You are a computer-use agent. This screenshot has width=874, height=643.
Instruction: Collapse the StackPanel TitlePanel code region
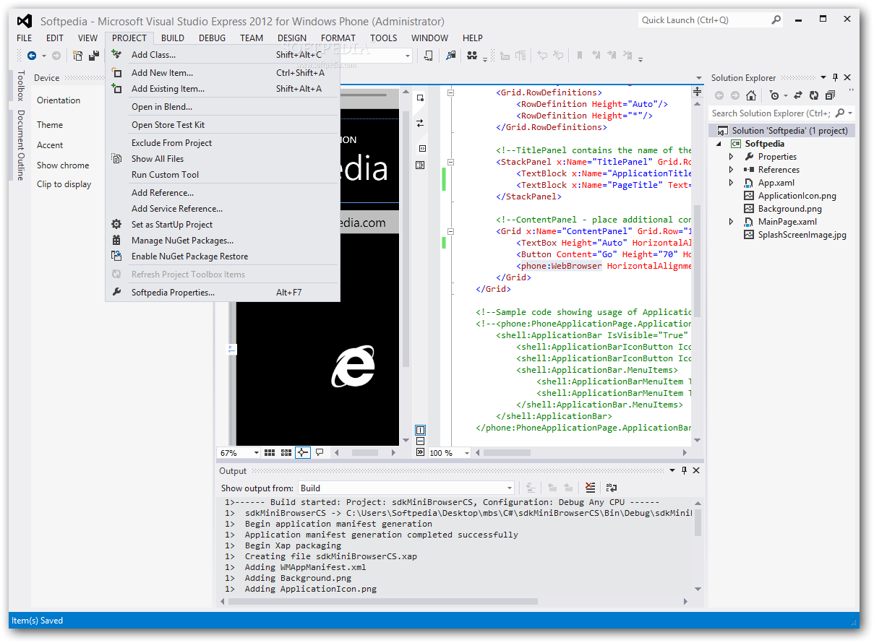450,162
